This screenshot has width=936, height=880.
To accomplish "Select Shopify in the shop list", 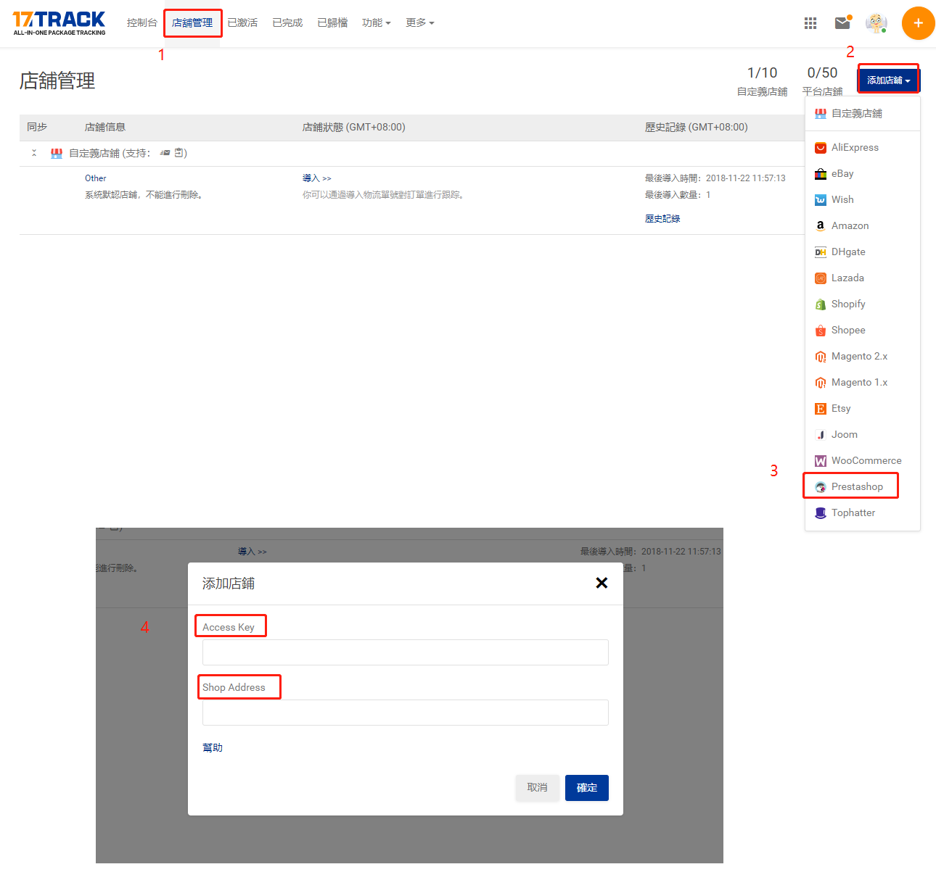I will pyautogui.click(x=863, y=304).
